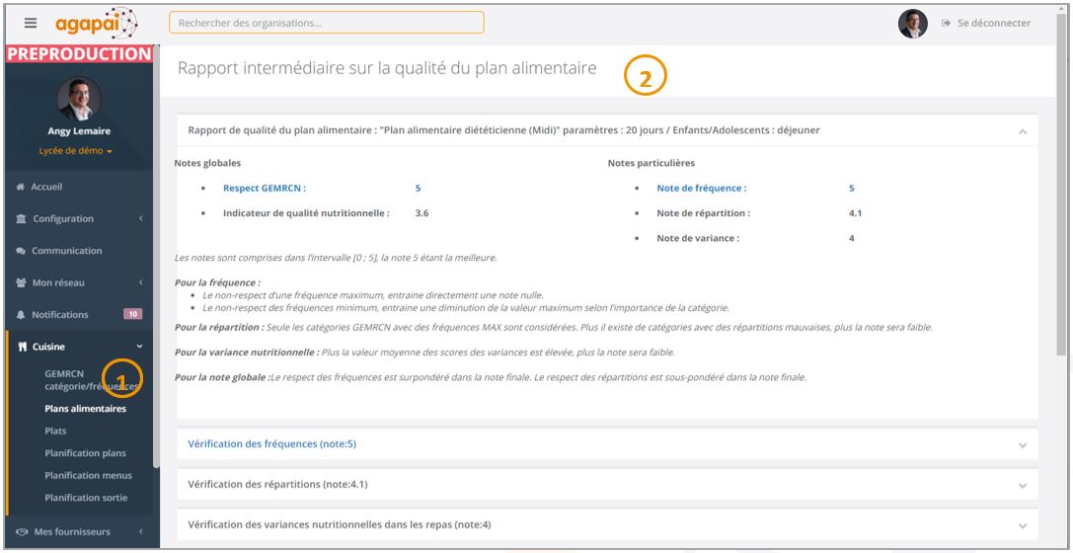The height and width of the screenshot is (553, 1073).
Task: Click Se déconnecter to log out
Action: point(985,23)
